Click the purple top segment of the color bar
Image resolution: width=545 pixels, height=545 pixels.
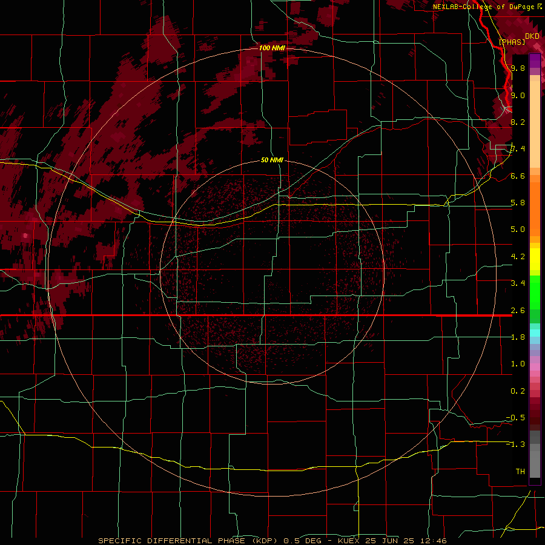(x=535, y=61)
